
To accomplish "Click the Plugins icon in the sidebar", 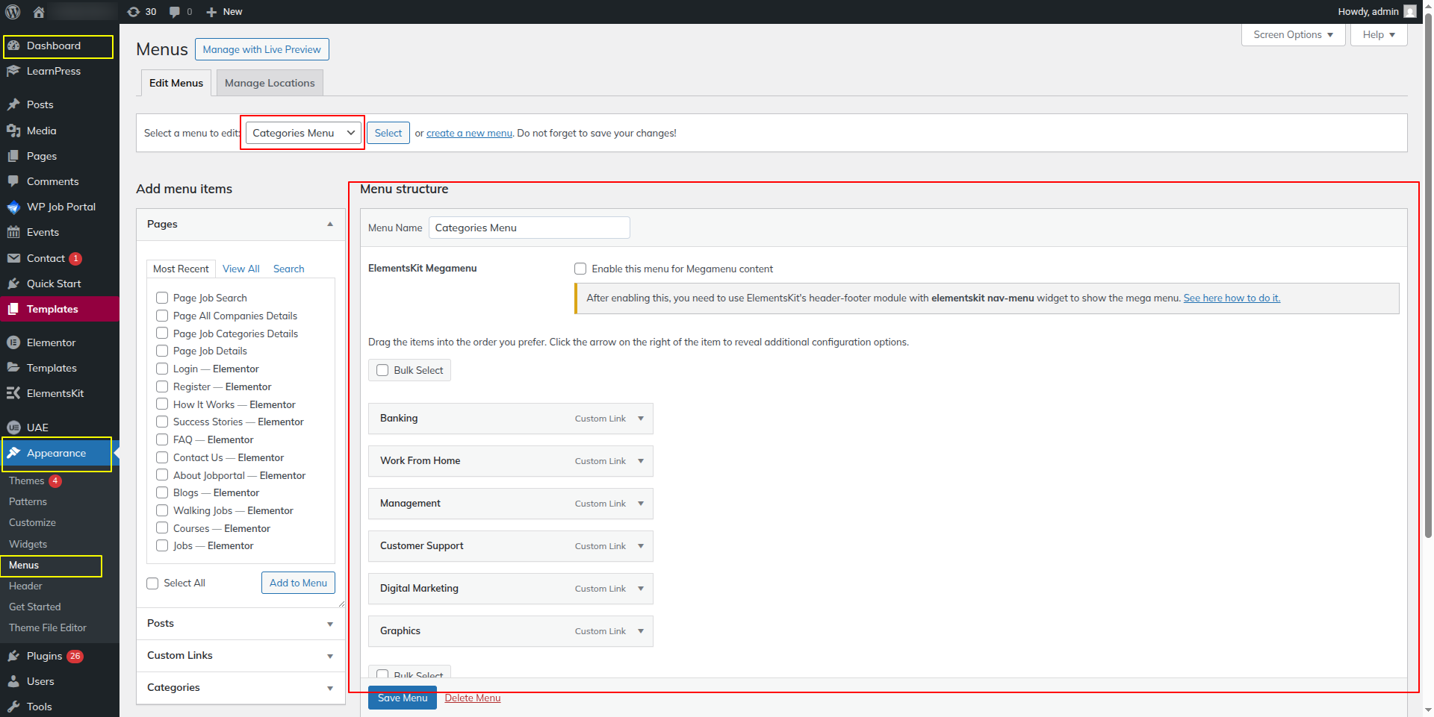I will click(x=13, y=656).
